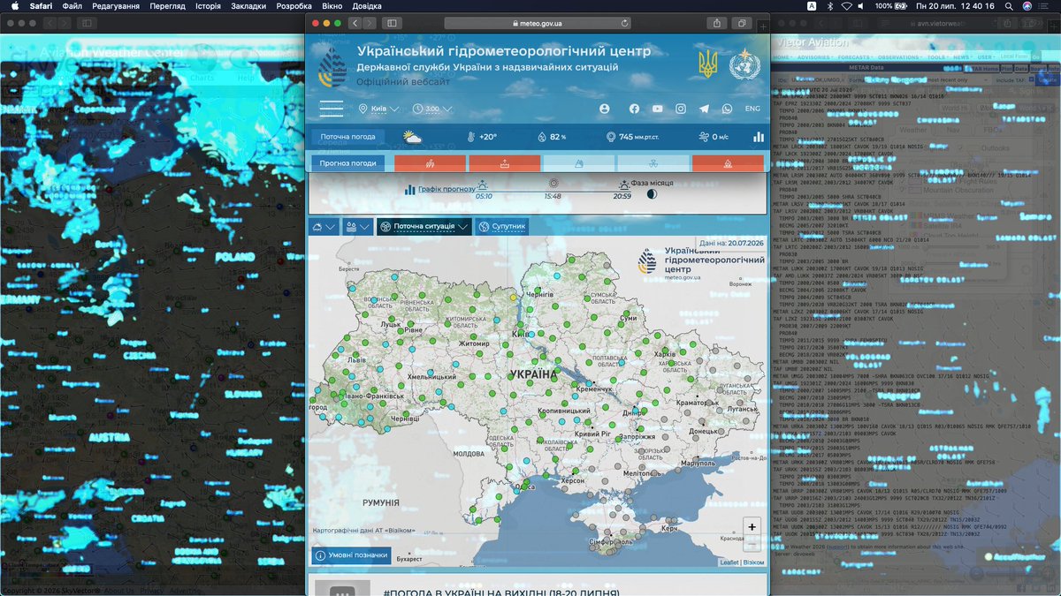Expand the 3:00 time dropdown

pos(432,109)
